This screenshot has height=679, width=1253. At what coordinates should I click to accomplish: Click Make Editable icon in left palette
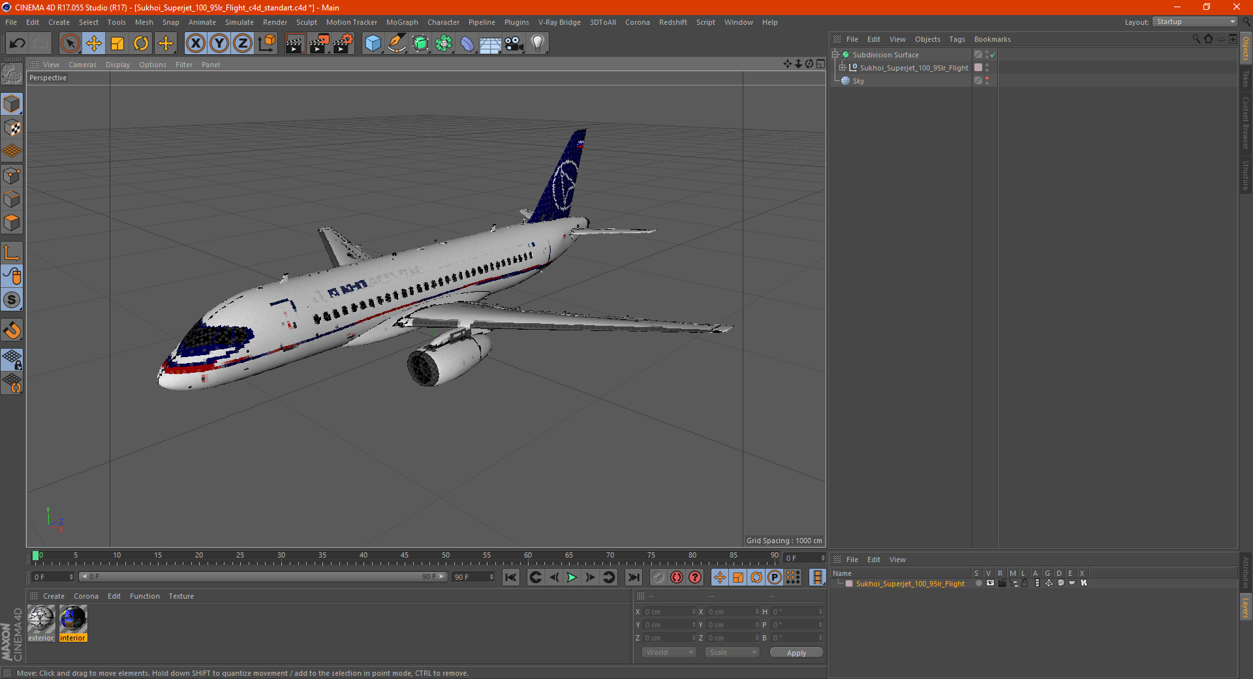click(x=12, y=74)
